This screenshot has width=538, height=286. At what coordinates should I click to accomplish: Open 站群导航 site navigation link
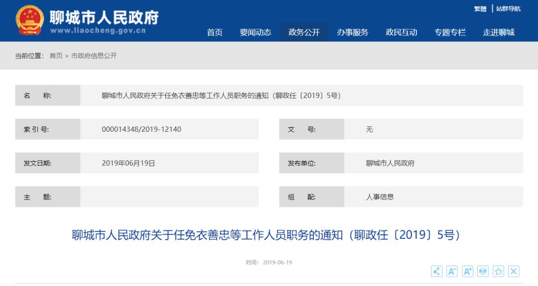pyautogui.click(x=508, y=8)
